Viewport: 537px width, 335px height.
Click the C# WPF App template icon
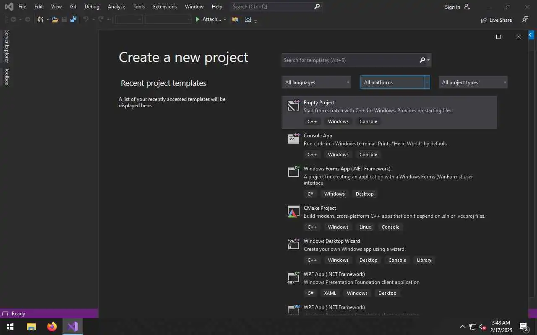coord(294,277)
